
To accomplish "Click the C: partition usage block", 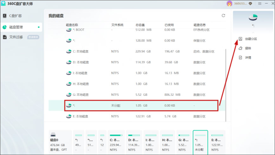I will [x=116, y=142].
